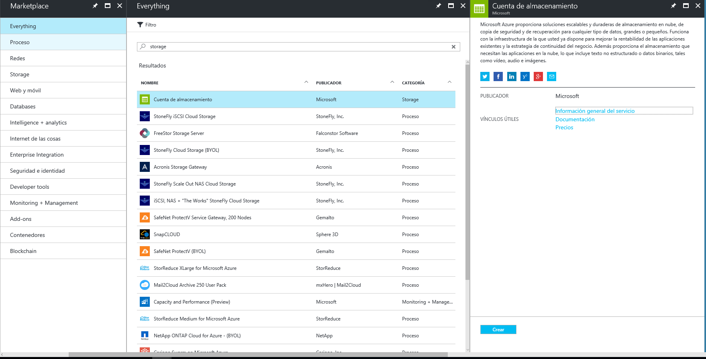Open Developer tools category

63,187
